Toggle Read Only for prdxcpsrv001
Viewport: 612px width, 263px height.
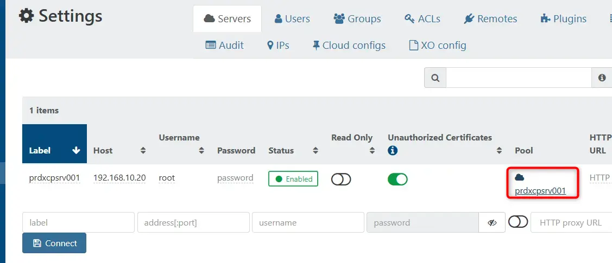(x=341, y=179)
